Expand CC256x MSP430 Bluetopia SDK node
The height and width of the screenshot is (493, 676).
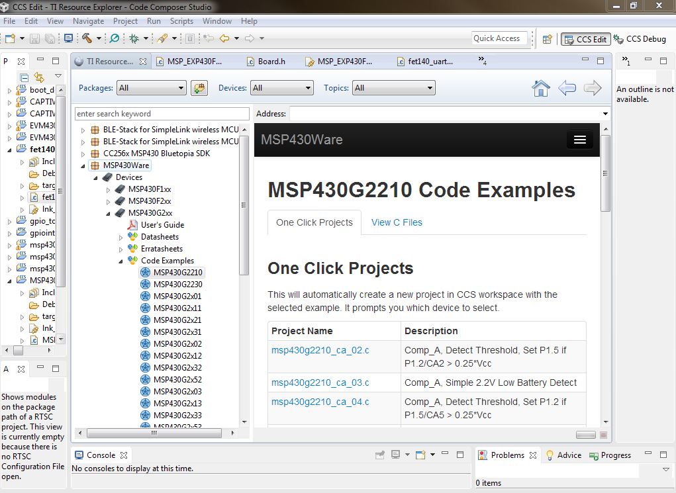pos(83,154)
